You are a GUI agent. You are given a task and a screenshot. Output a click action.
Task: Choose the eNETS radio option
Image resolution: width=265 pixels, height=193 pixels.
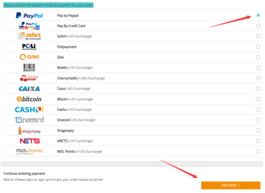(258, 141)
